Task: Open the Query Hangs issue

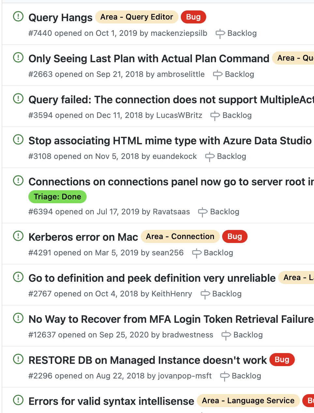Action: [x=61, y=18]
